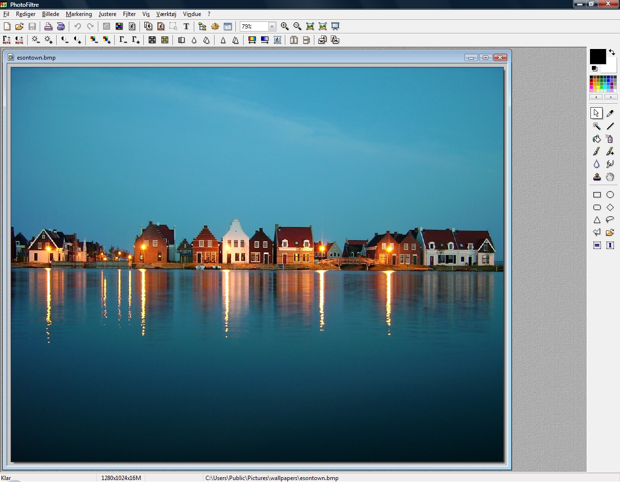Pick the Eyedropper tool
Image resolution: width=620 pixels, height=482 pixels.
coord(610,113)
